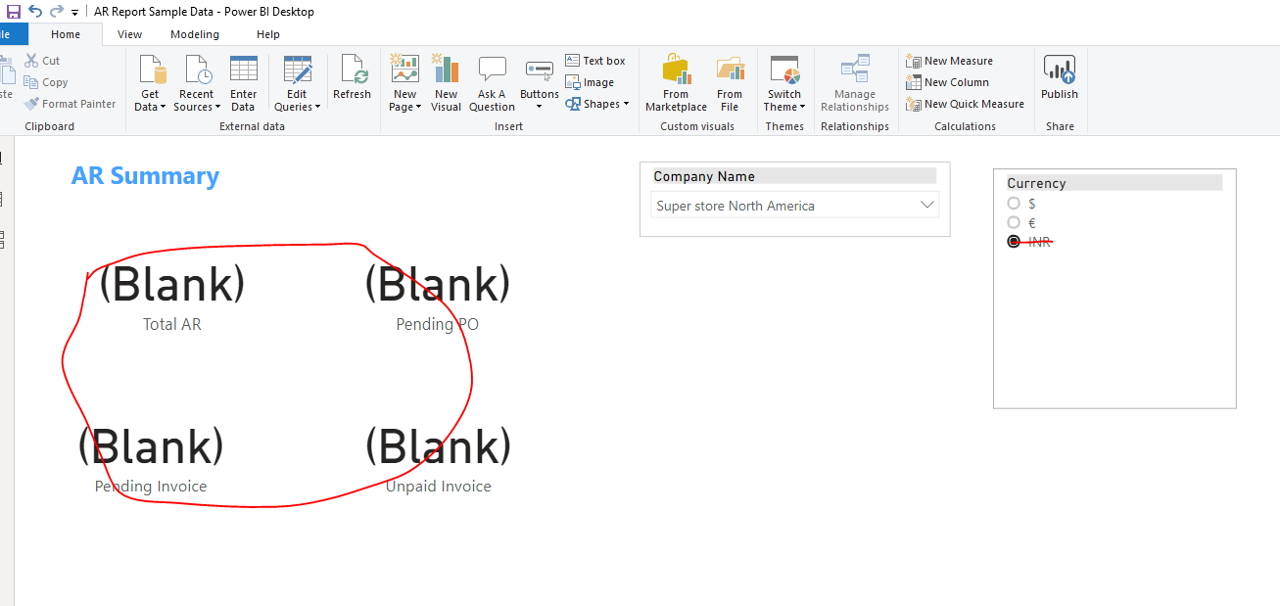
Task: Click Manage Relationships
Action: tap(855, 83)
